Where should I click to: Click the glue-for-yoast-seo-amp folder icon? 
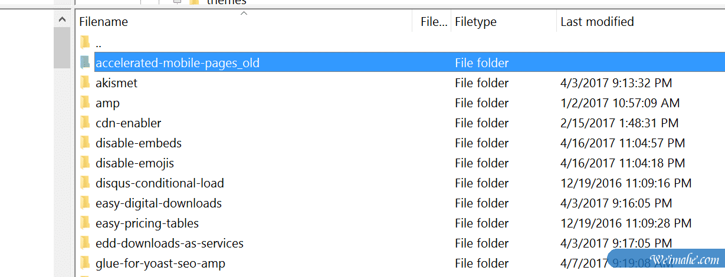tap(85, 263)
